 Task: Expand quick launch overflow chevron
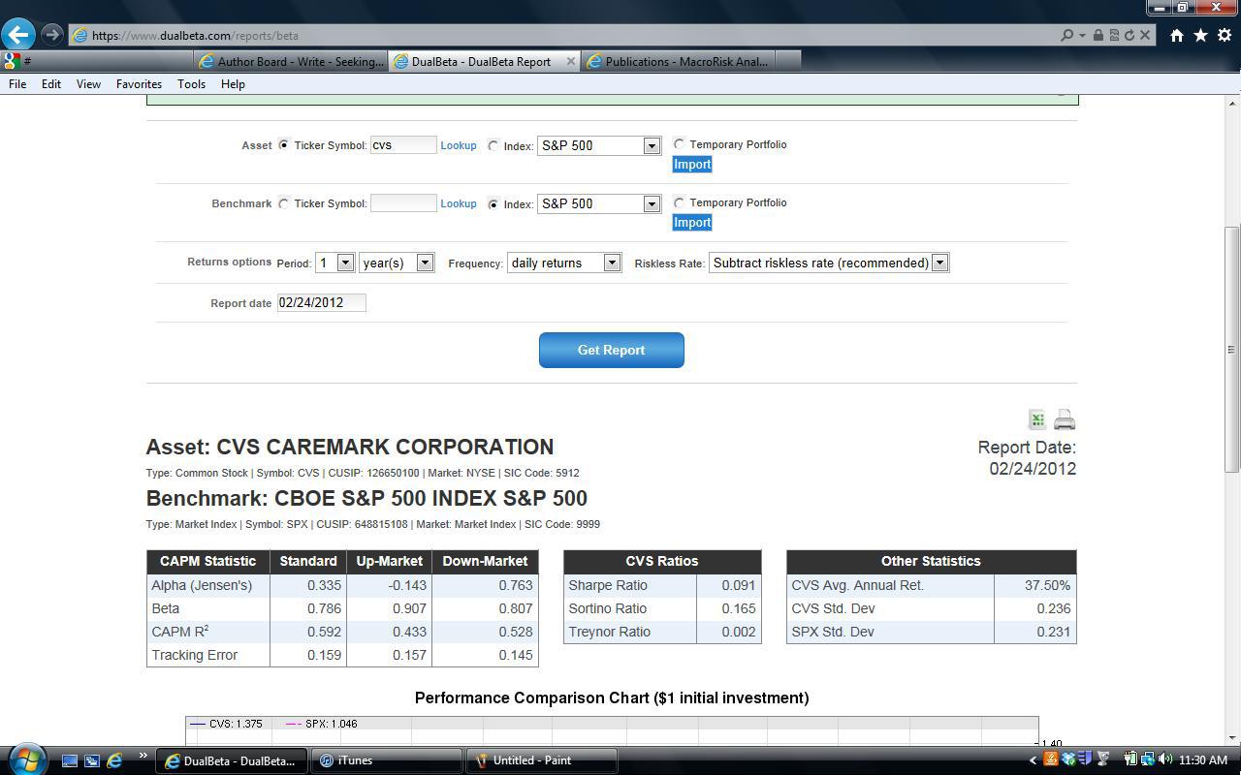tap(143, 757)
